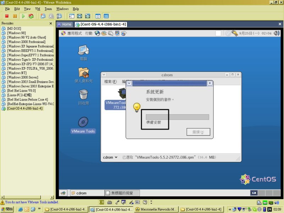Select the VMware Tools CD desktop icon
The height and width of the screenshot is (213, 284).
[x=83, y=125]
